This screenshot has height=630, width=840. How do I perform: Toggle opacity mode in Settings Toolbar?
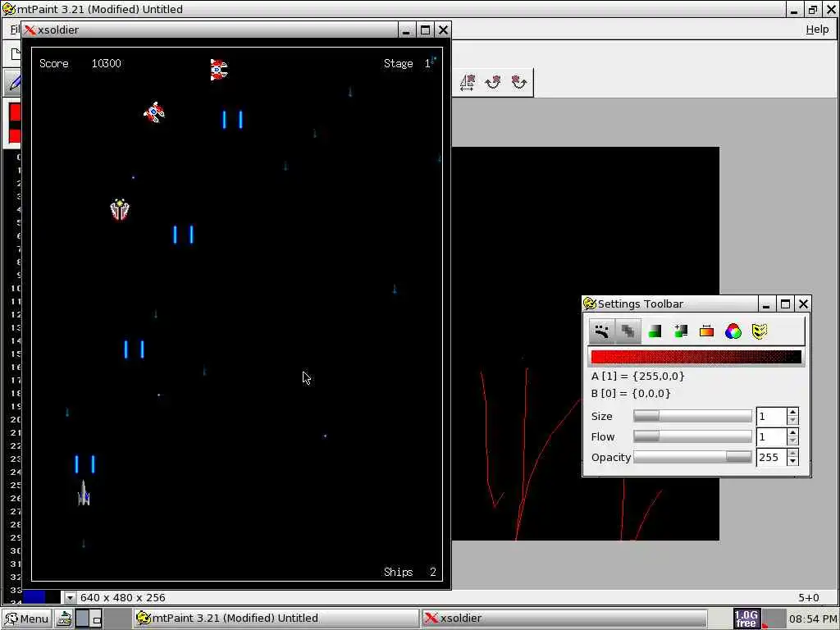point(628,331)
